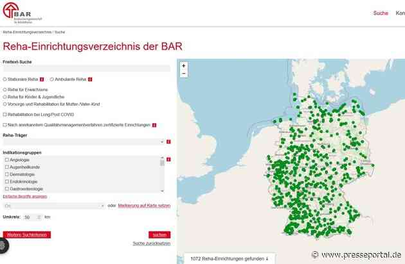Open the partially visible Kontakt menu item
This screenshot has height=264, width=405.
coord(401,13)
